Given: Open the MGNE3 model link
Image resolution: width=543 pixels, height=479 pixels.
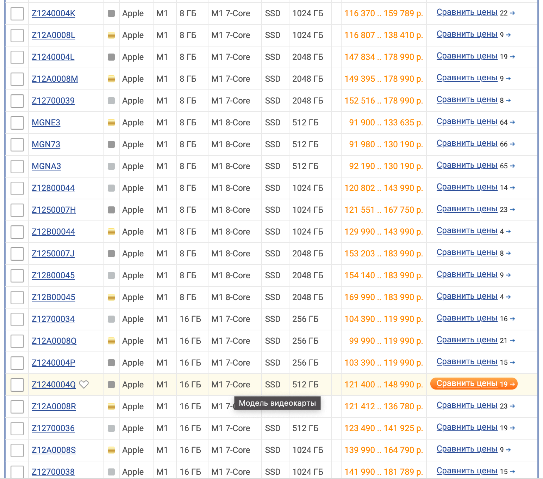Looking at the screenshot, I should (46, 123).
